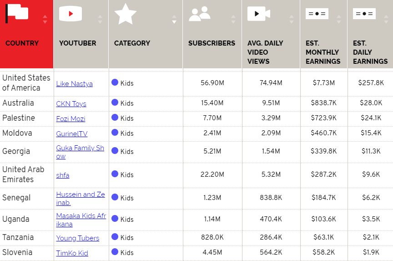Click the 828.0K subscribers value
Screen dimensions: 393x261
pyautogui.click(x=212, y=237)
